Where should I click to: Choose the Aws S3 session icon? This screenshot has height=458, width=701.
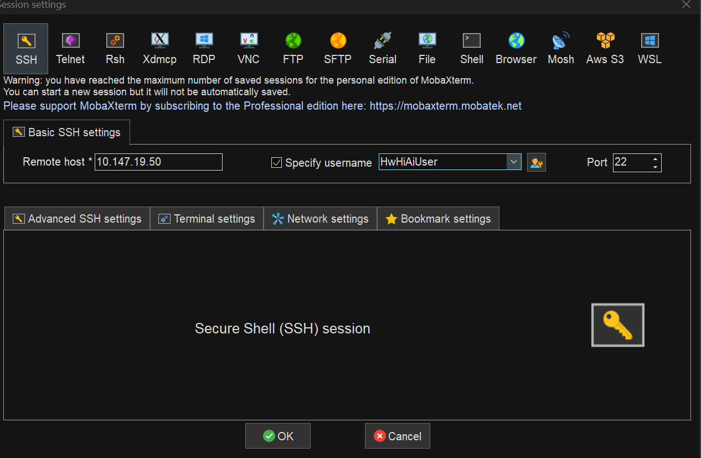605,48
